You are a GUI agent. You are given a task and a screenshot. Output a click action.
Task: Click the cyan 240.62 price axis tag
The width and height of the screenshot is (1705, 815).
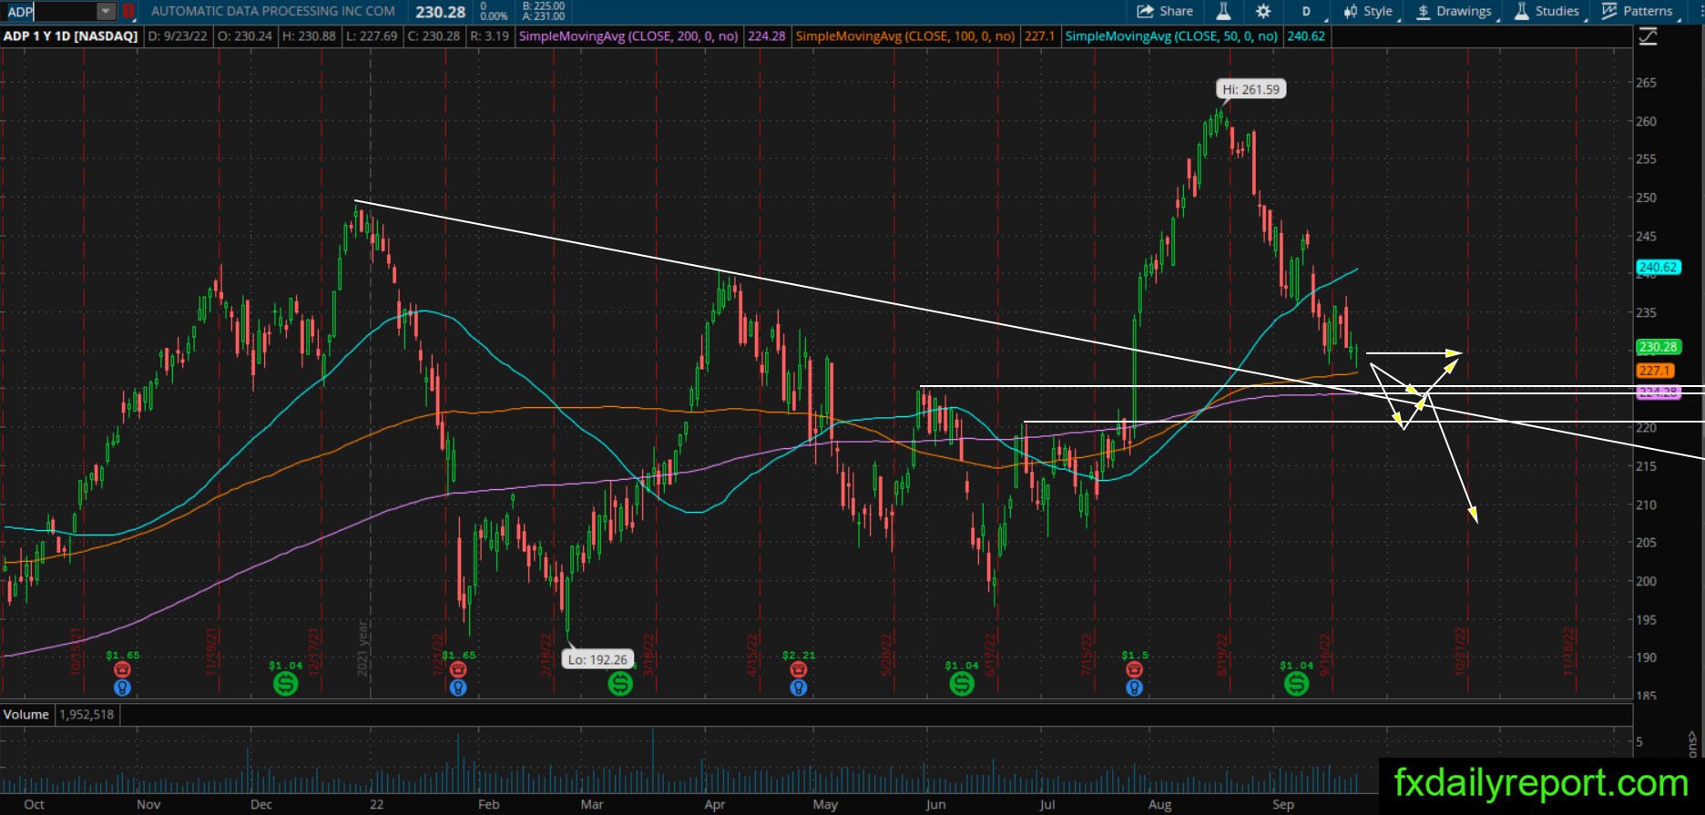pyautogui.click(x=1658, y=268)
